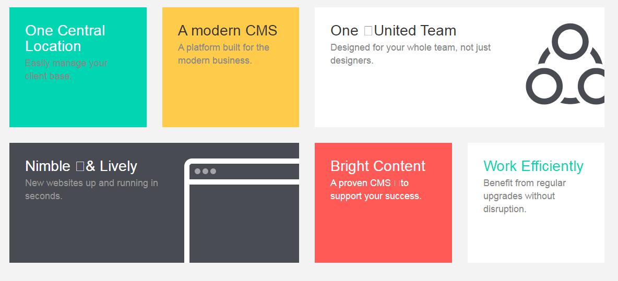Image resolution: width=618 pixels, height=281 pixels.
Task: Select the "A modern CMS" heading
Action: click(x=227, y=30)
